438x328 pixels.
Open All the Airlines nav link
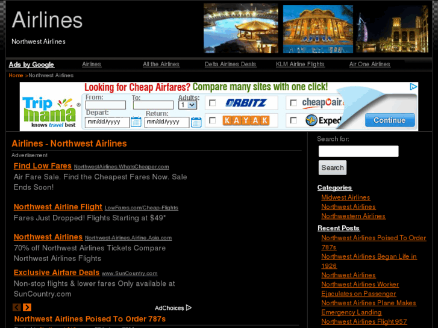[161, 64]
